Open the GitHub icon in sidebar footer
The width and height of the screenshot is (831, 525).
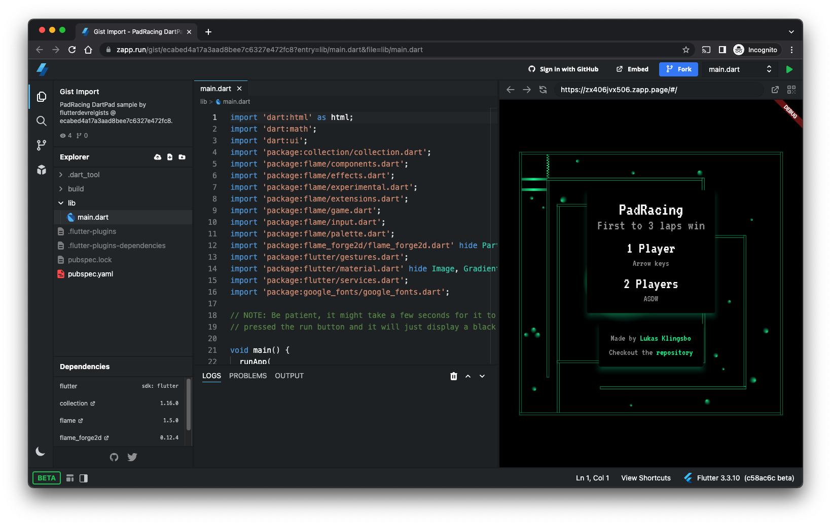114,457
